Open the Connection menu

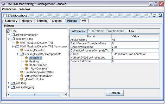(x=9, y=9)
